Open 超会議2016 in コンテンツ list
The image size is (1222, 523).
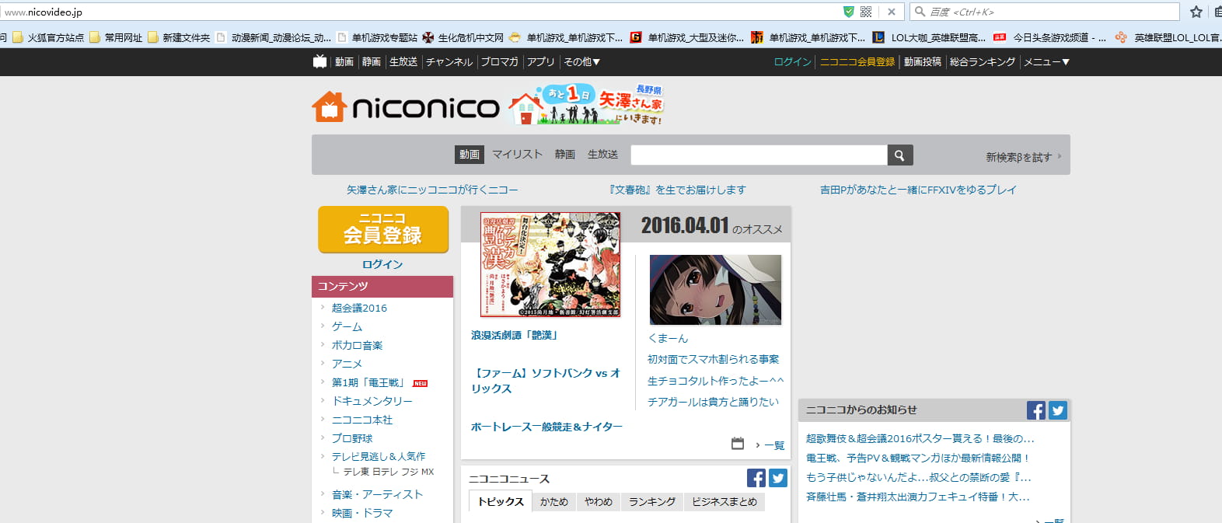click(359, 308)
